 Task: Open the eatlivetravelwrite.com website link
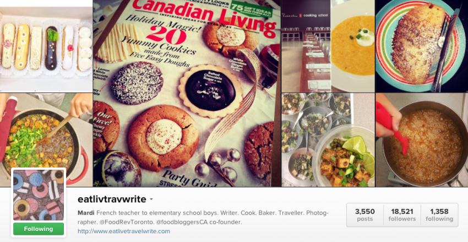[x=123, y=231]
